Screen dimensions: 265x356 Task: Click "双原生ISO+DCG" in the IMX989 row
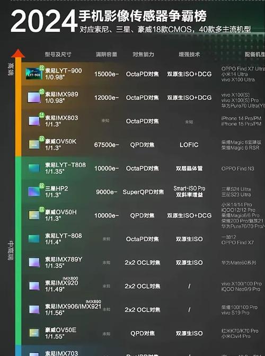189,97
